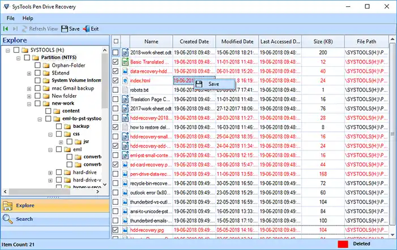The width and height of the screenshot is (397, 250).
Task: Toggle the select-all checkbox in table header
Action: click(116, 41)
